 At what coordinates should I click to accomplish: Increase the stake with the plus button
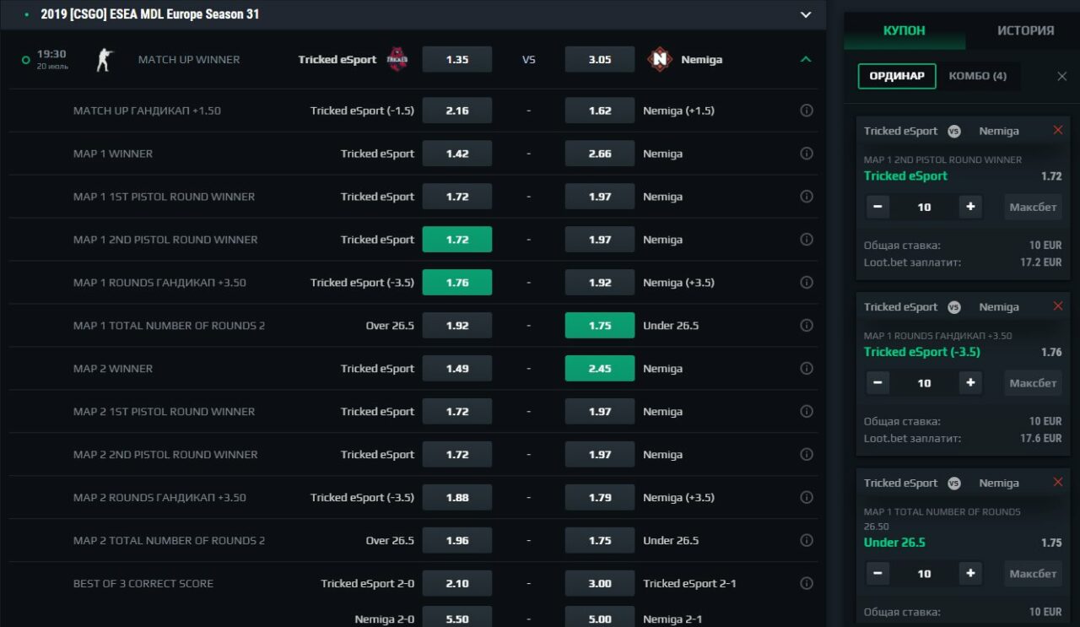[970, 207]
